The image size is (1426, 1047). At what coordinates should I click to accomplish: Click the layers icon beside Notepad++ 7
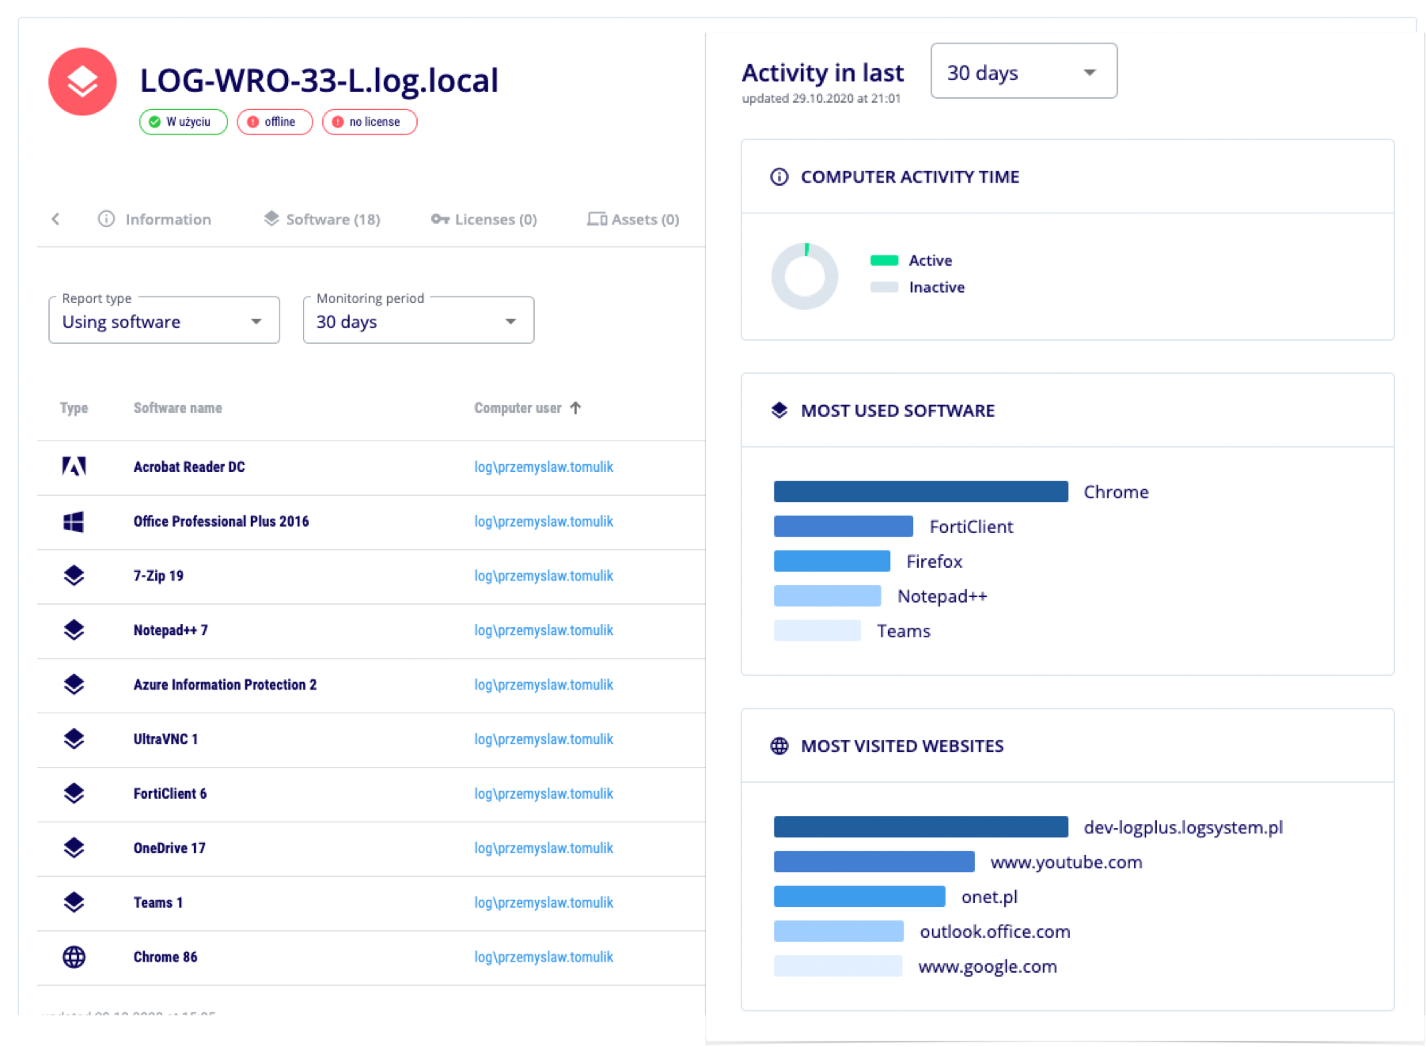coord(74,630)
